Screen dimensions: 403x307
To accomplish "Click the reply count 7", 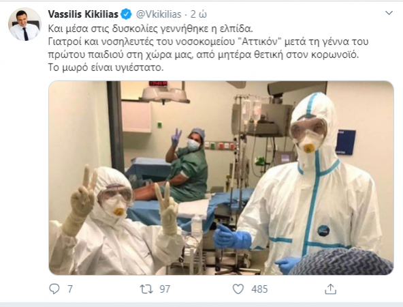I will click(70, 289).
